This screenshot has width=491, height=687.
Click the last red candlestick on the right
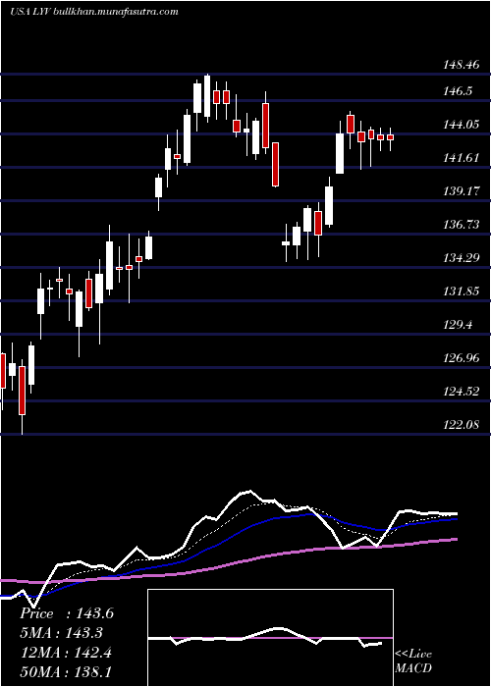(x=390, y=137)
